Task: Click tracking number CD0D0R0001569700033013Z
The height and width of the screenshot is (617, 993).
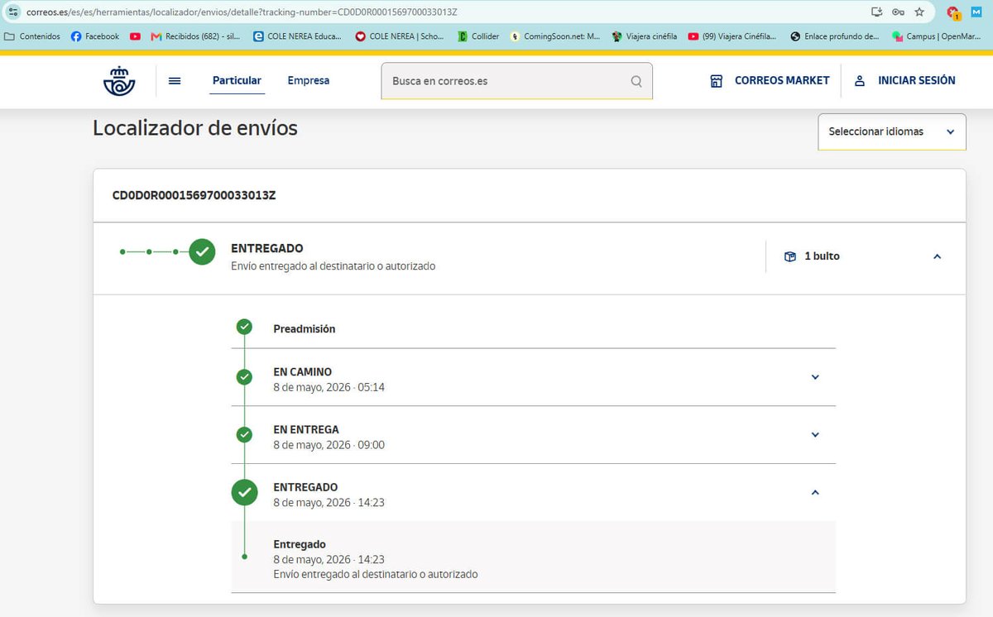Action: pos(194,196)
